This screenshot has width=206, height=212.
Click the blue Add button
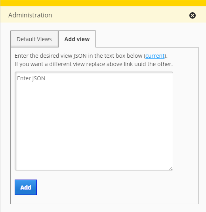click(x=26, y=187)
